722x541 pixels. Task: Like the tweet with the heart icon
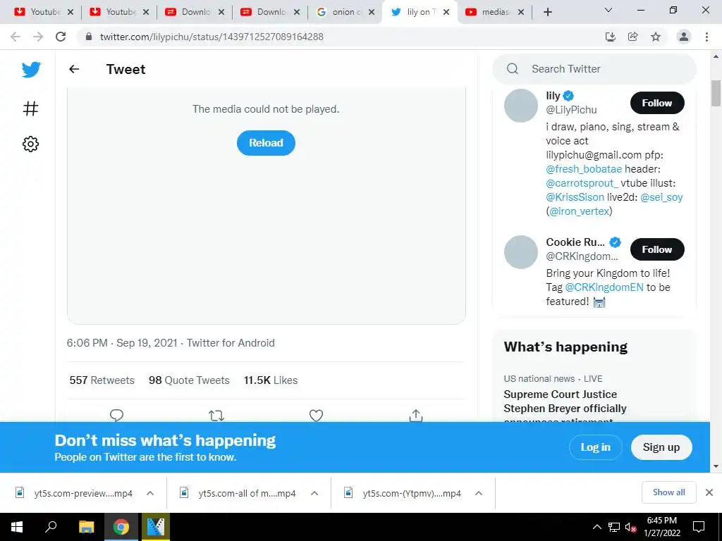pyautogui.click(x=316, y=416)
